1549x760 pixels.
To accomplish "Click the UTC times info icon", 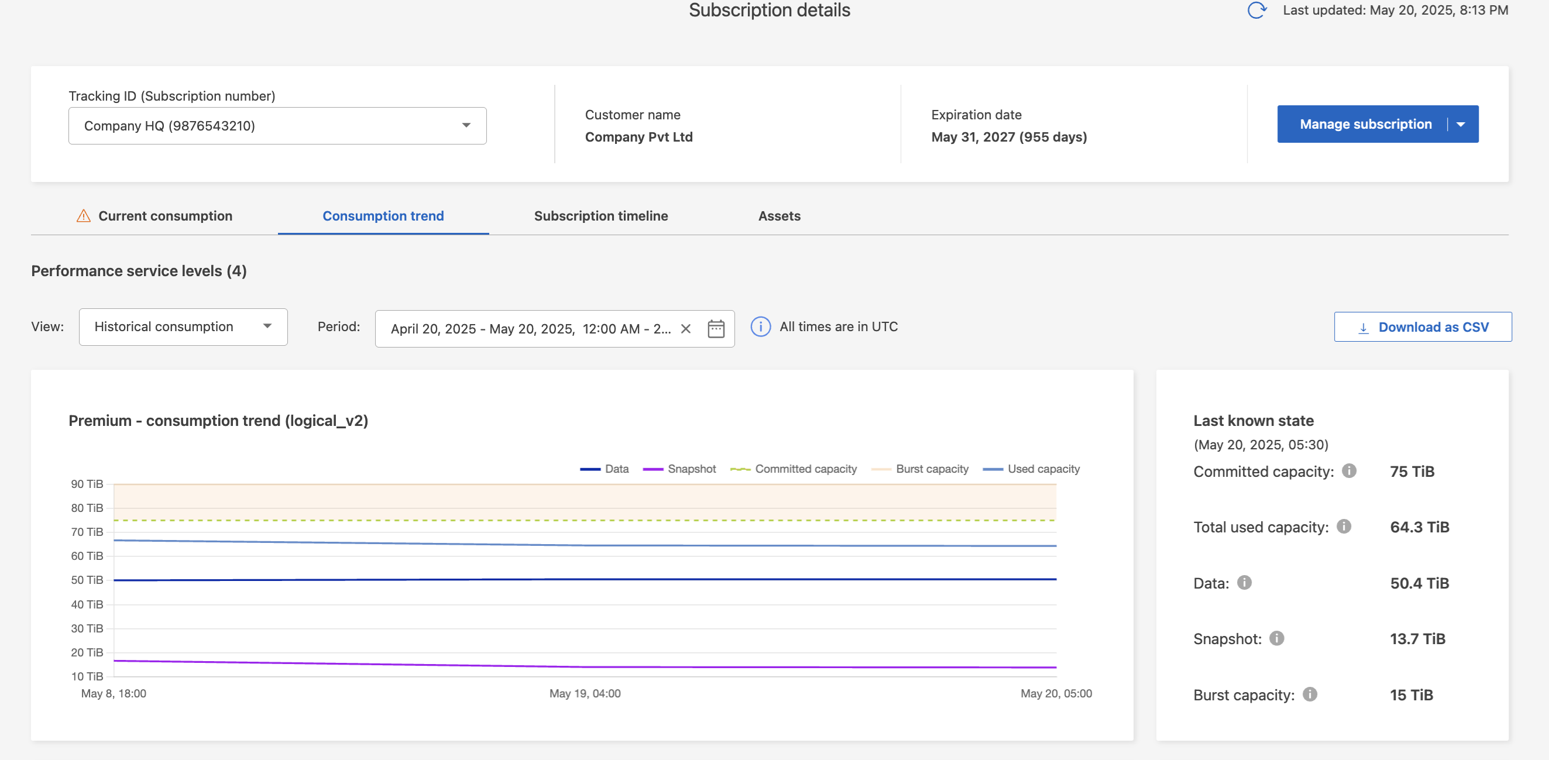I will click(760, 326).
